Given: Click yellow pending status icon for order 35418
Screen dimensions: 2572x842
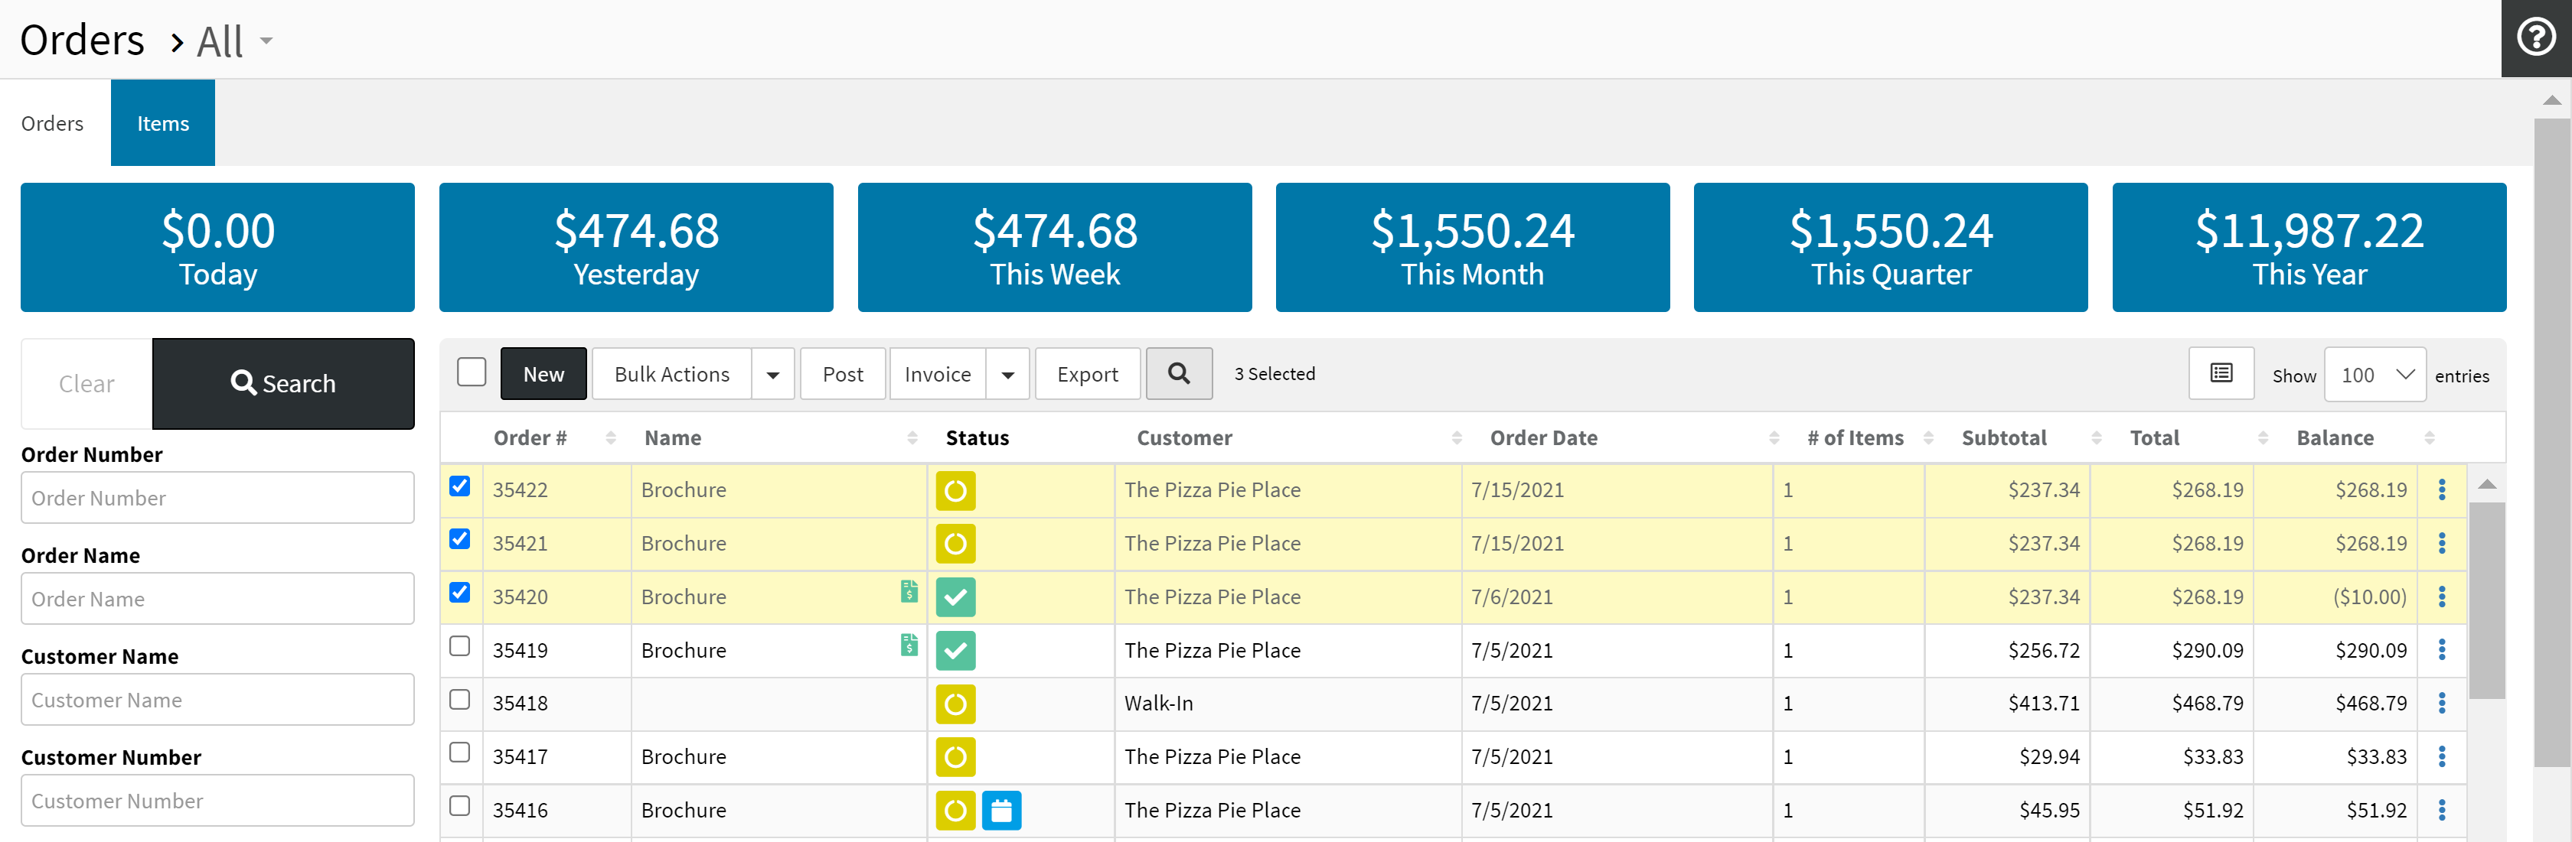Looking at the screenshot, I should coord(955,704).
